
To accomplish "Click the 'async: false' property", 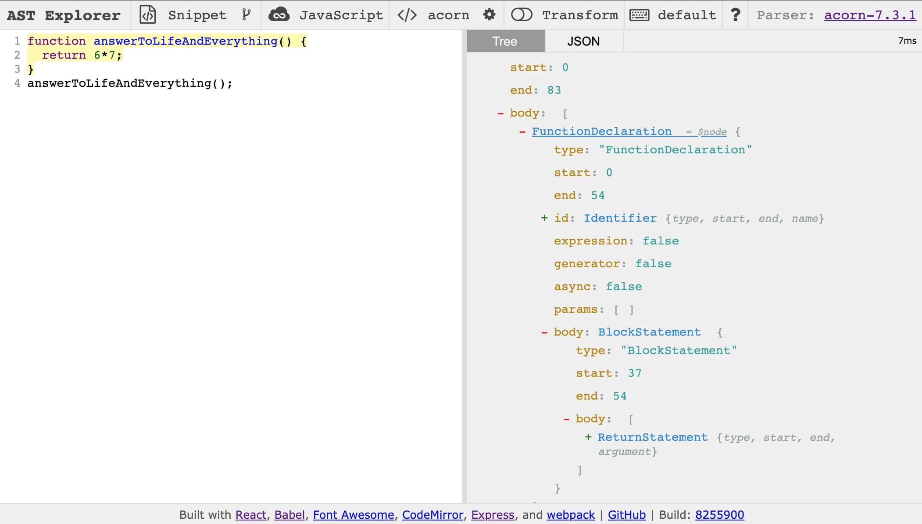I will pyautogui.click(x=598, y=287).
